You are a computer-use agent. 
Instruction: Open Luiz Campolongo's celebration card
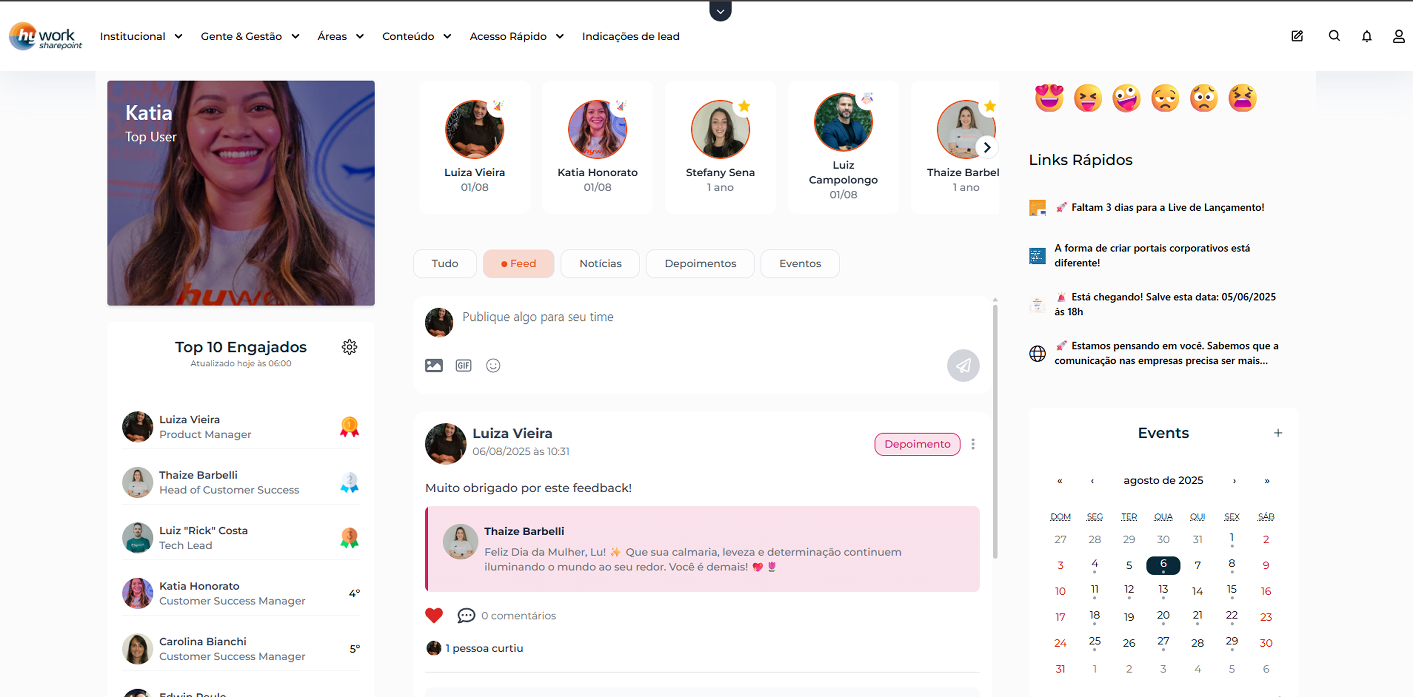(843, 147)
